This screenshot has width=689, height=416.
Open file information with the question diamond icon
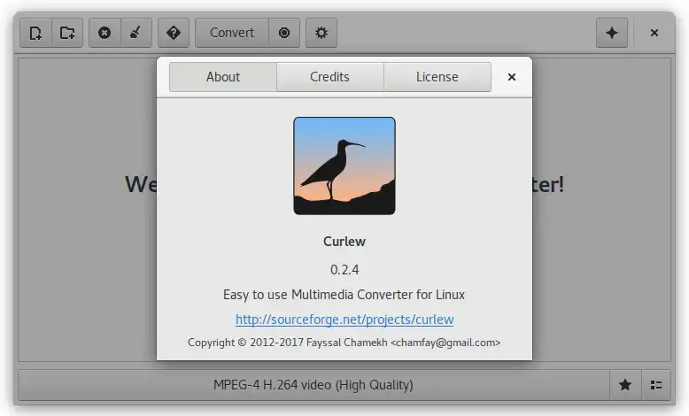click(174, 33)
